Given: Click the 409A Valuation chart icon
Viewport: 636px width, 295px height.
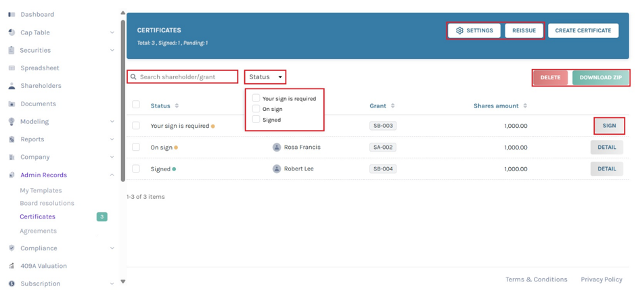Looking at the screenshot, I should [12, 266].
